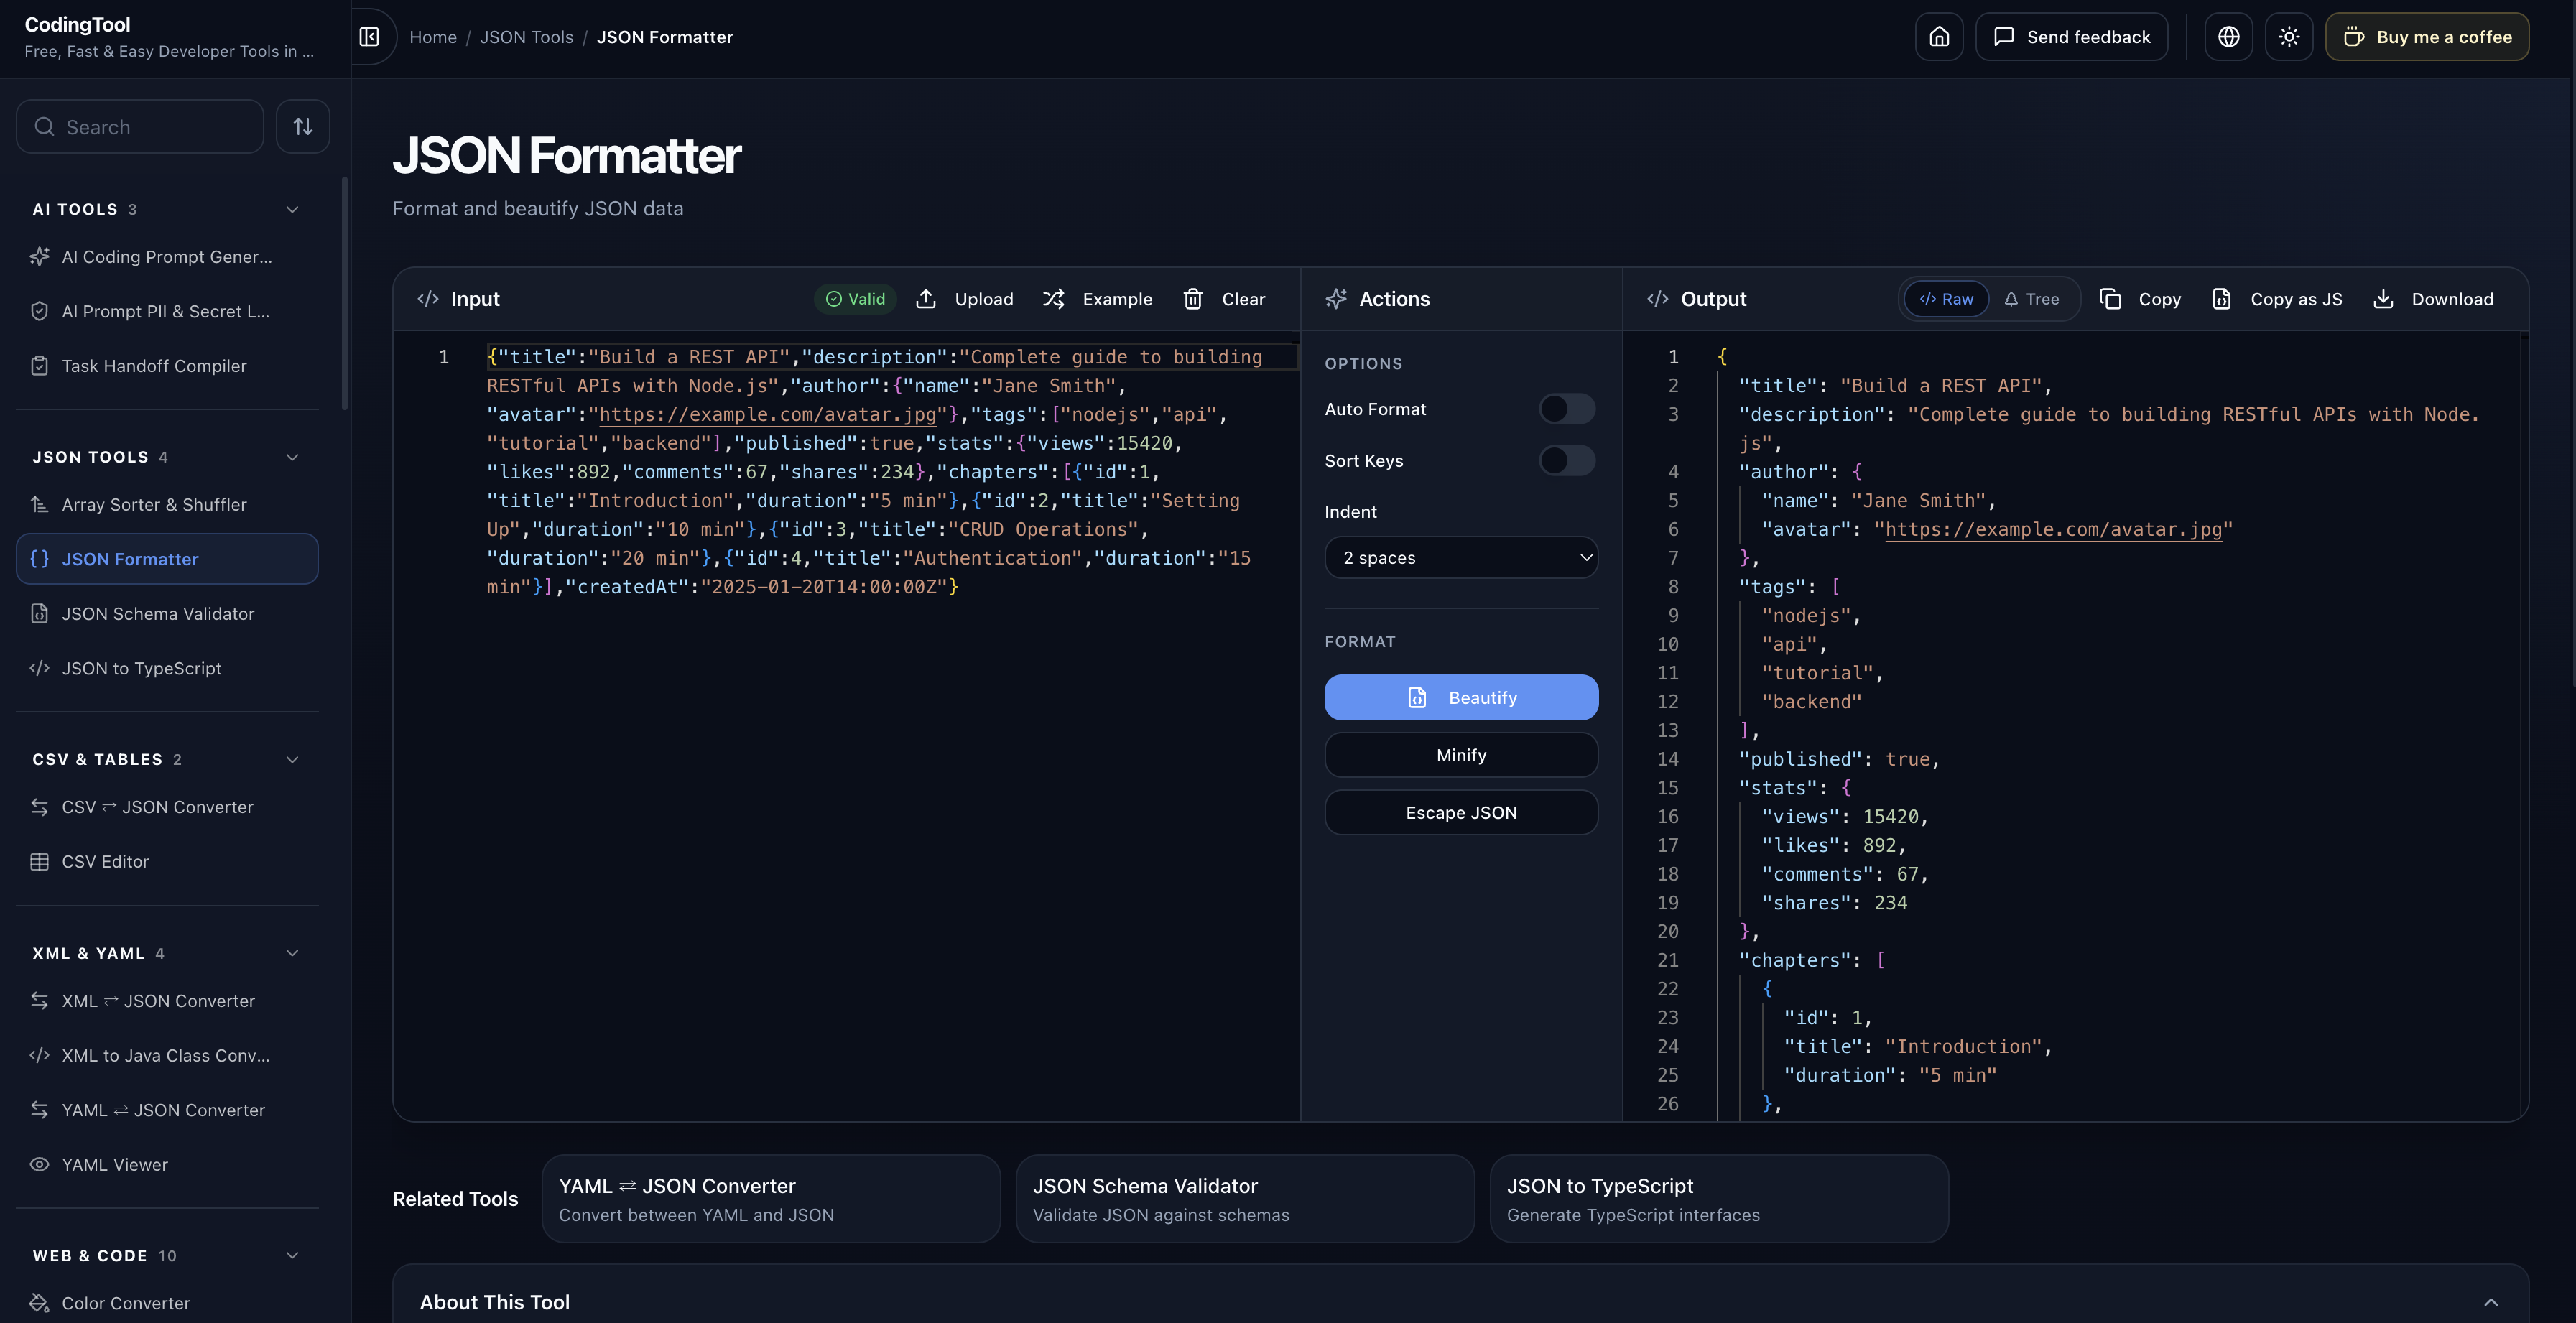The image size is (2576, 1323).
Task: Switch output to Tree view
Action: click(2031, 299)
